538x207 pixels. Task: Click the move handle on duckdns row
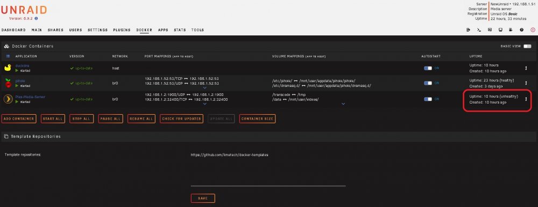tap(526, 68)
